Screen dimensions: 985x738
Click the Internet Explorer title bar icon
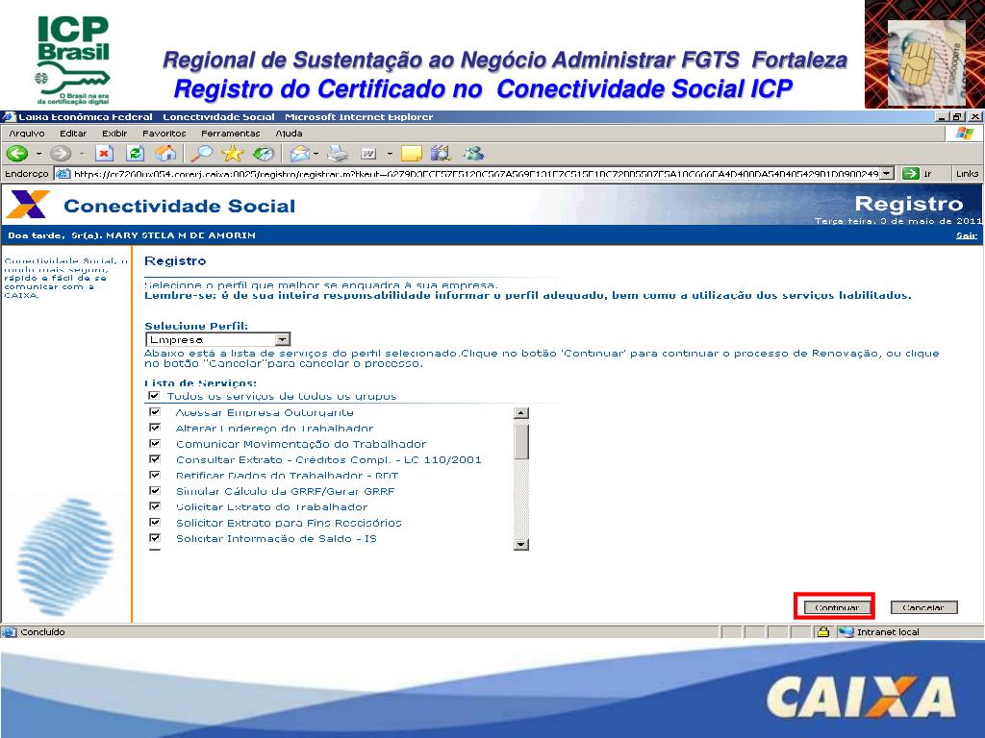[x=8, y=116]
